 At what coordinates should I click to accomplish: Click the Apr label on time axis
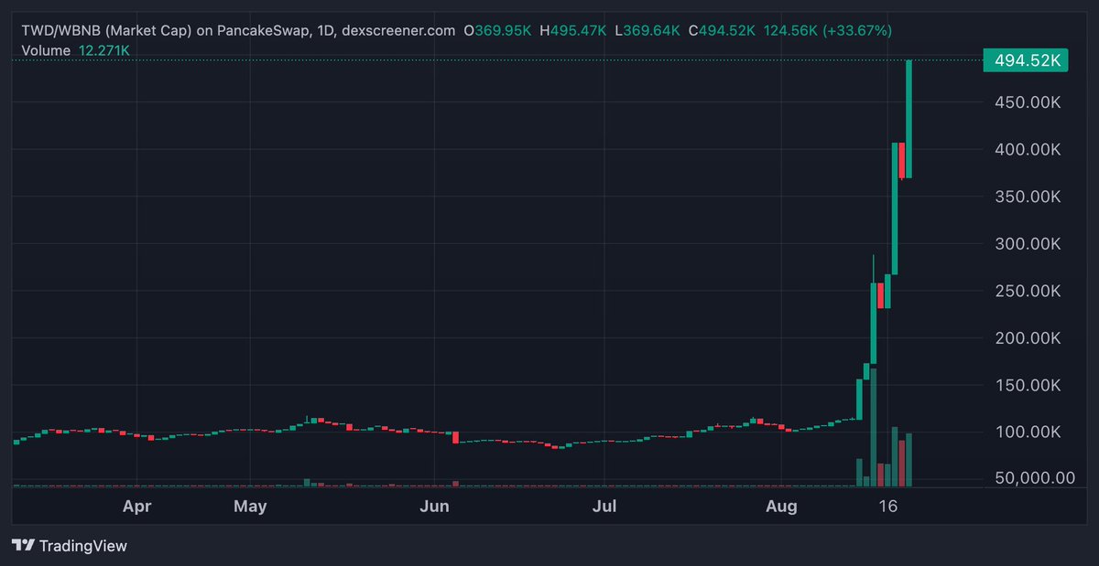click(x=136, y=506)
